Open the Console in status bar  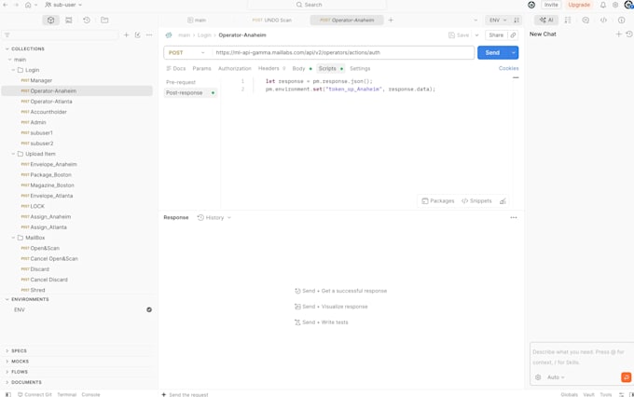tap(90, 394)
